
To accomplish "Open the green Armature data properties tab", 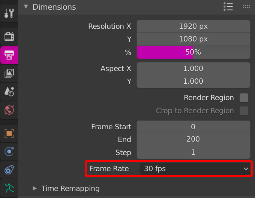I will coord(9,188).
